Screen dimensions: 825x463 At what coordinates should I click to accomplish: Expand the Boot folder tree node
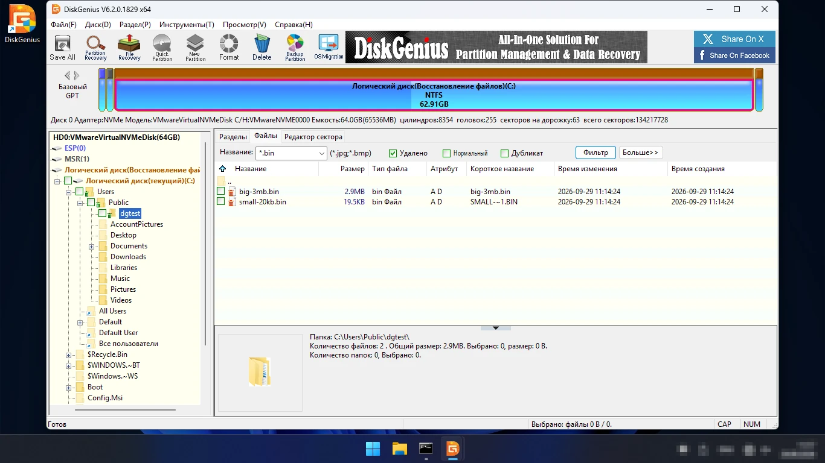click(69, 387)
